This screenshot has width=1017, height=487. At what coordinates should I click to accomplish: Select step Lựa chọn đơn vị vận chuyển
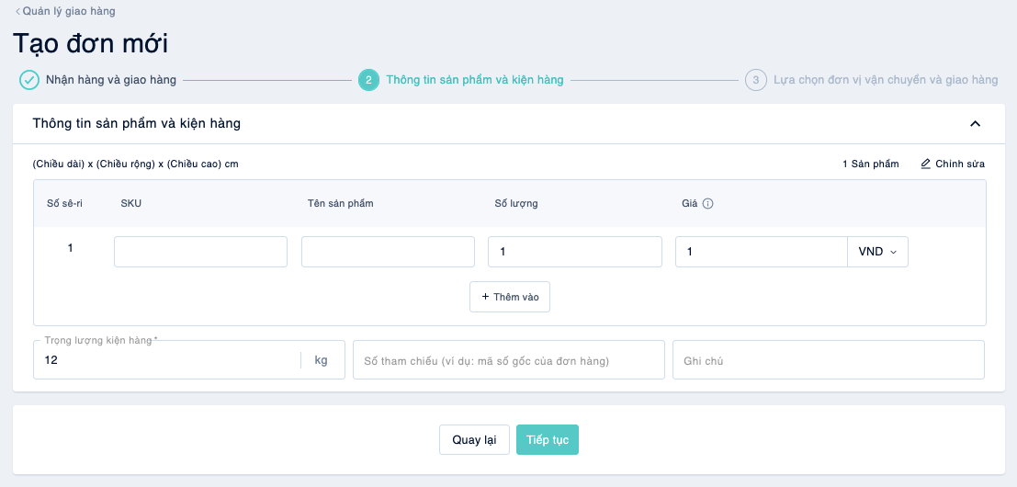886,81
